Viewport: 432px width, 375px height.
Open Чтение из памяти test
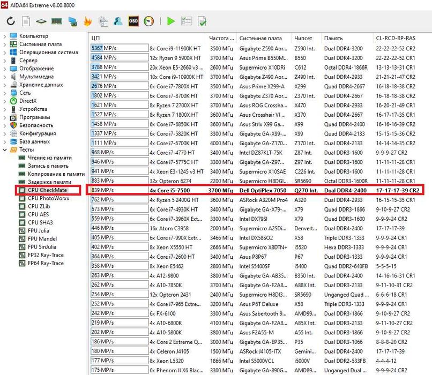pos(50,157)
